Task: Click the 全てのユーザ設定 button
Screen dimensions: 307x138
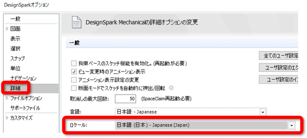Action: 278,56
